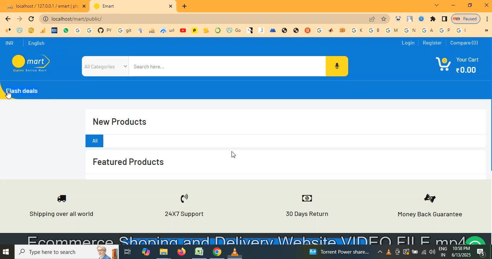Click the Login link
The width and height of the screenshot is (492, 259).
[408, 43]
